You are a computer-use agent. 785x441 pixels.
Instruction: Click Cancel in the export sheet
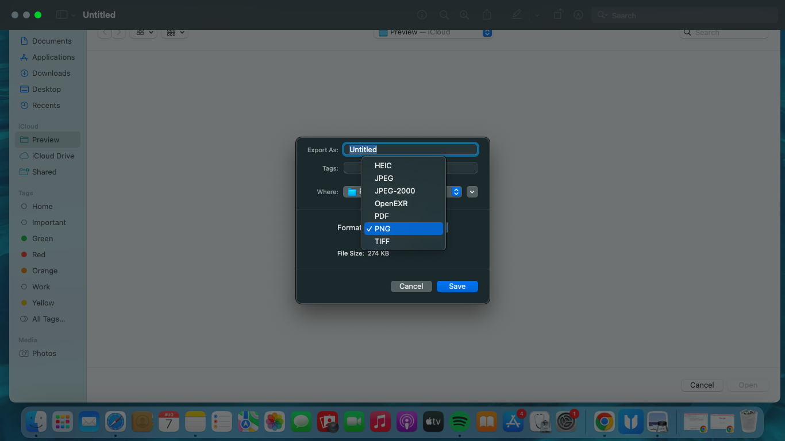(x=411, y=286)
